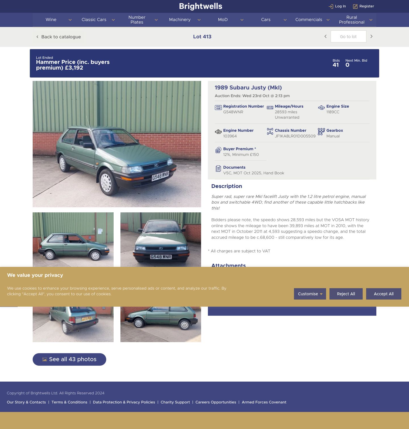Go to next lot arrow
Image resolution: width=409 pixels, height=429 pixels.
pos(371,36)
